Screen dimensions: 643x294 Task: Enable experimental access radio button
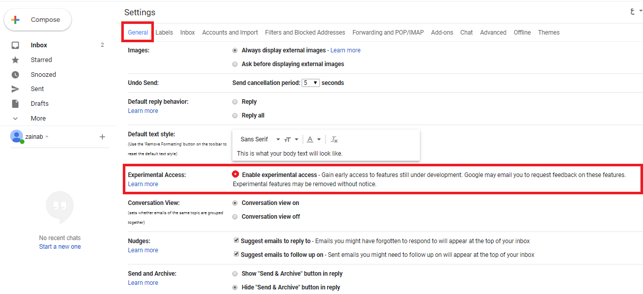pos(235,174)
